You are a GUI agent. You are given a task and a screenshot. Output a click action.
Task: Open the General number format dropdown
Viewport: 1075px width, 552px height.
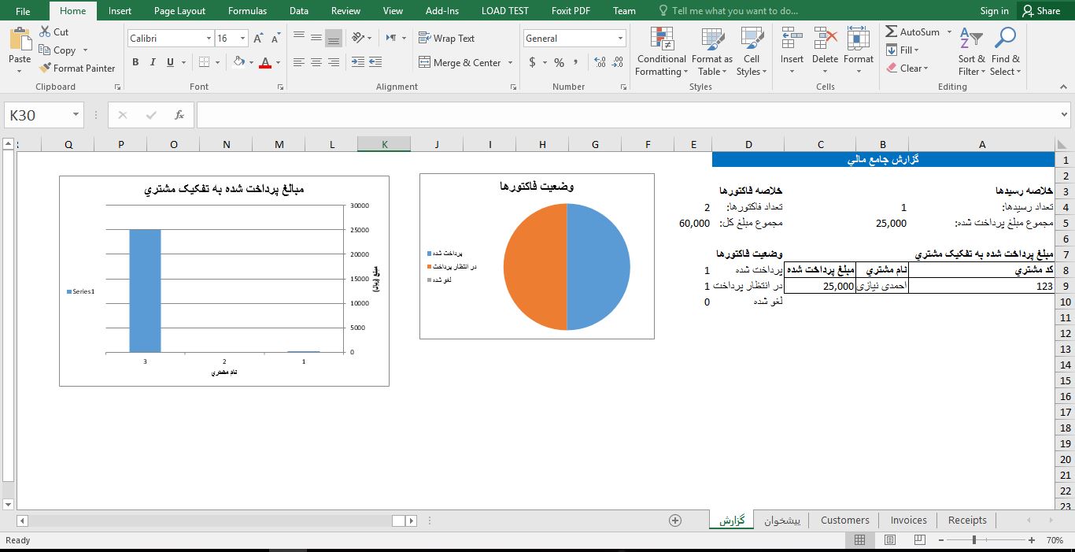tap(621, 38)
